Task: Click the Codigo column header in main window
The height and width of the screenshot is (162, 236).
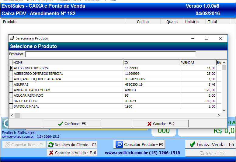Action: pyautogui.click(x=143, y=22)
